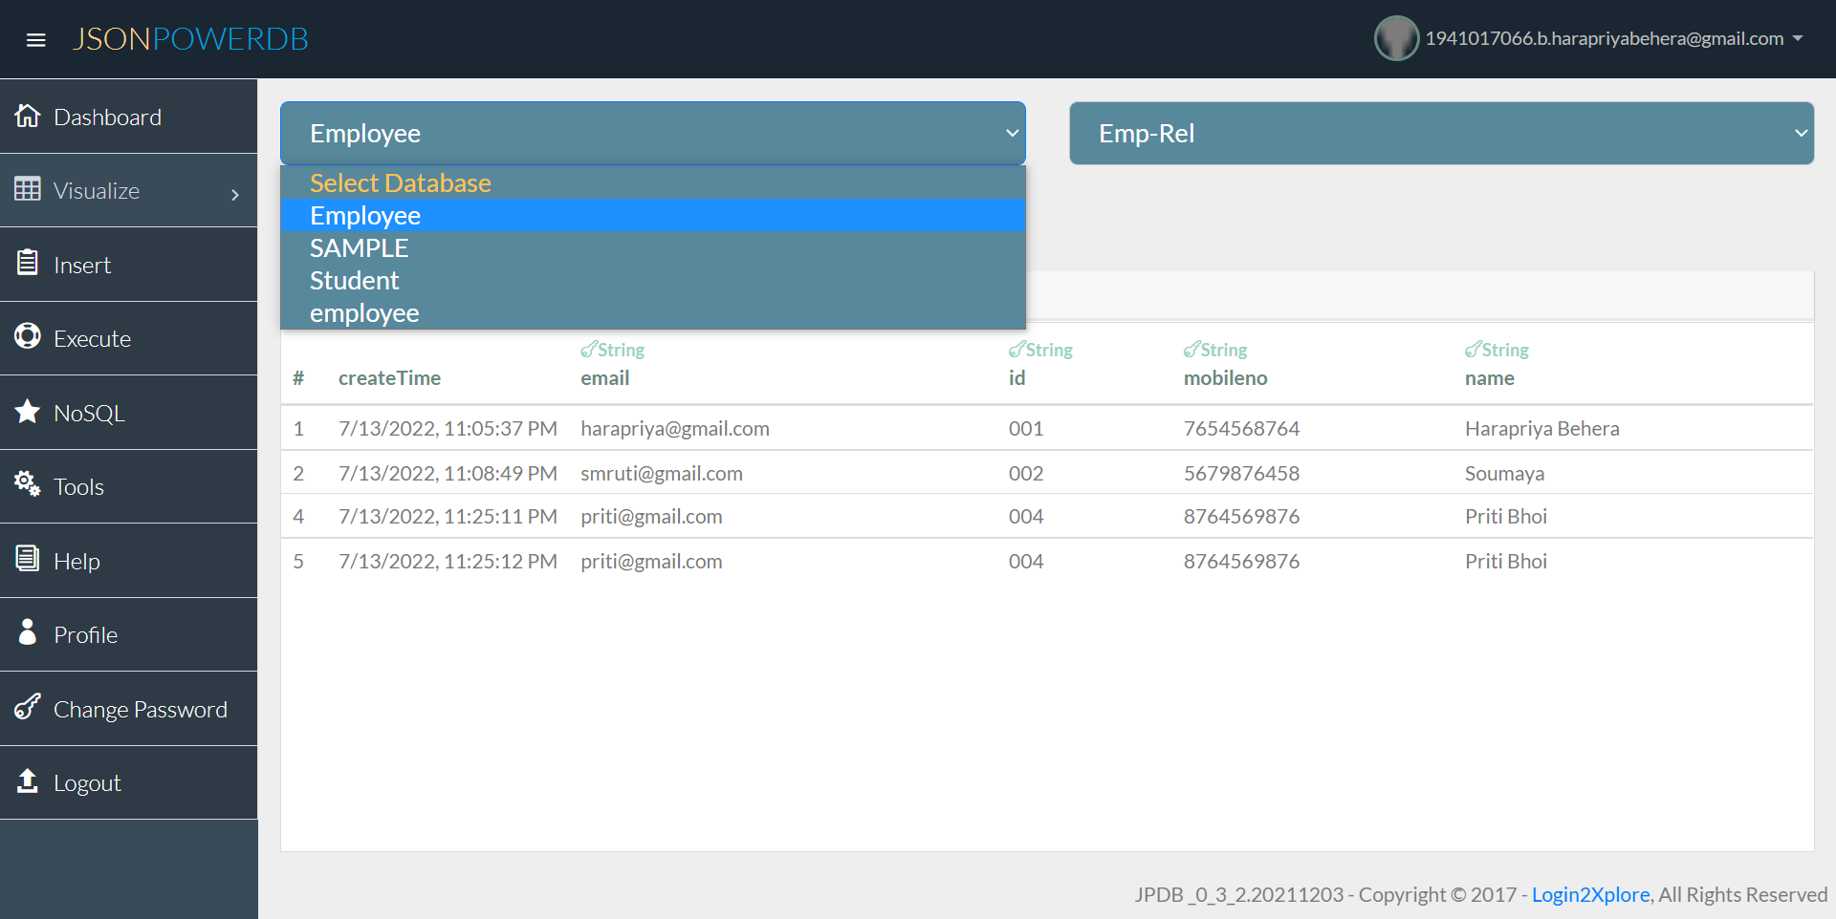Click the Login2Xplore link in footer
This screenshot has height=919, width=1836.
[x=1590, y=894]
